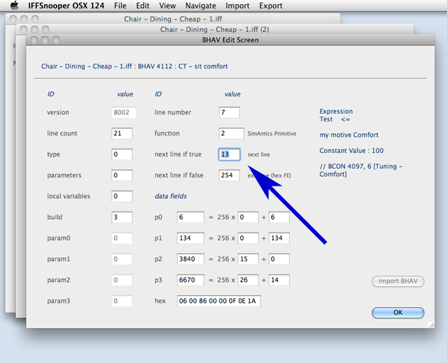Select the build value field

pyautogui.click(x=122, y=217)
